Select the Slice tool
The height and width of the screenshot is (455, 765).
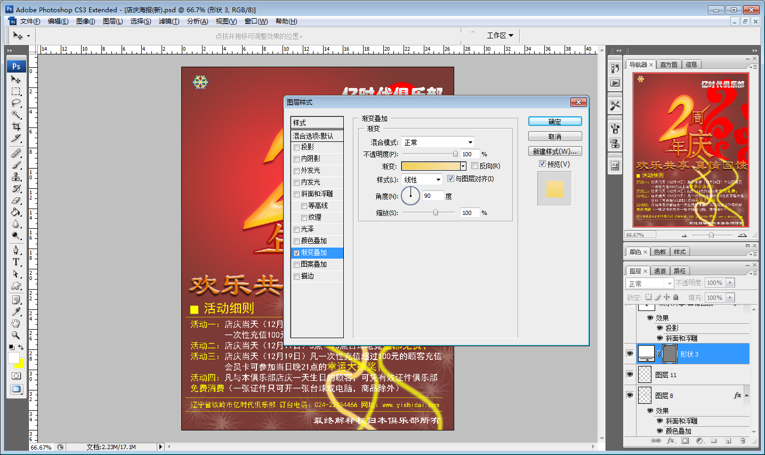coord(16,138)
